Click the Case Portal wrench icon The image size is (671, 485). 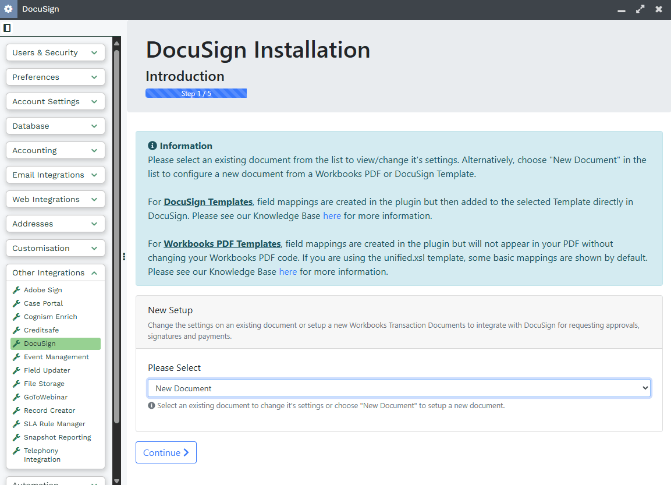[16, 303]
